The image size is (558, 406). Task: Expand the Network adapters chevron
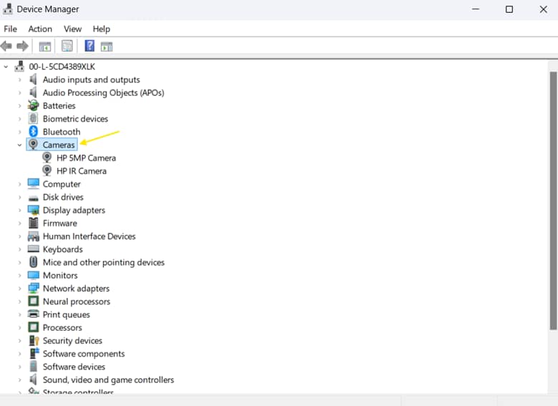coord(20,289)
